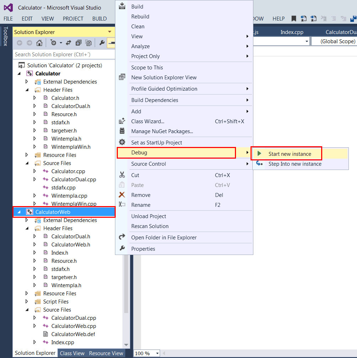Viewport: 357px width, 358px height.
Task: Open the Source Control submenu
Action: 184,164
